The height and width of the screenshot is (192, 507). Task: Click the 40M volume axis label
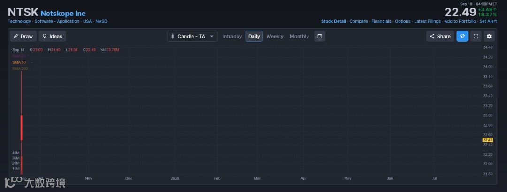16,153
